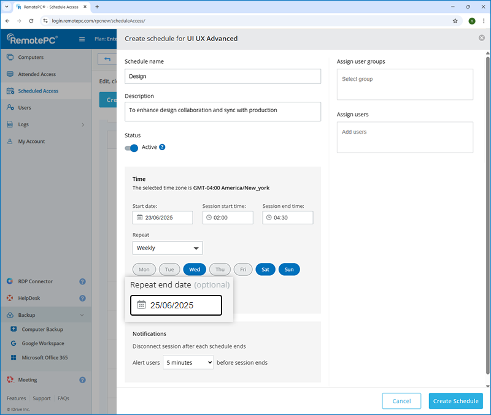Collapse the Backup section in sidebar
The width and height of the screenshot is (491, 415).
tap(82, 315)
